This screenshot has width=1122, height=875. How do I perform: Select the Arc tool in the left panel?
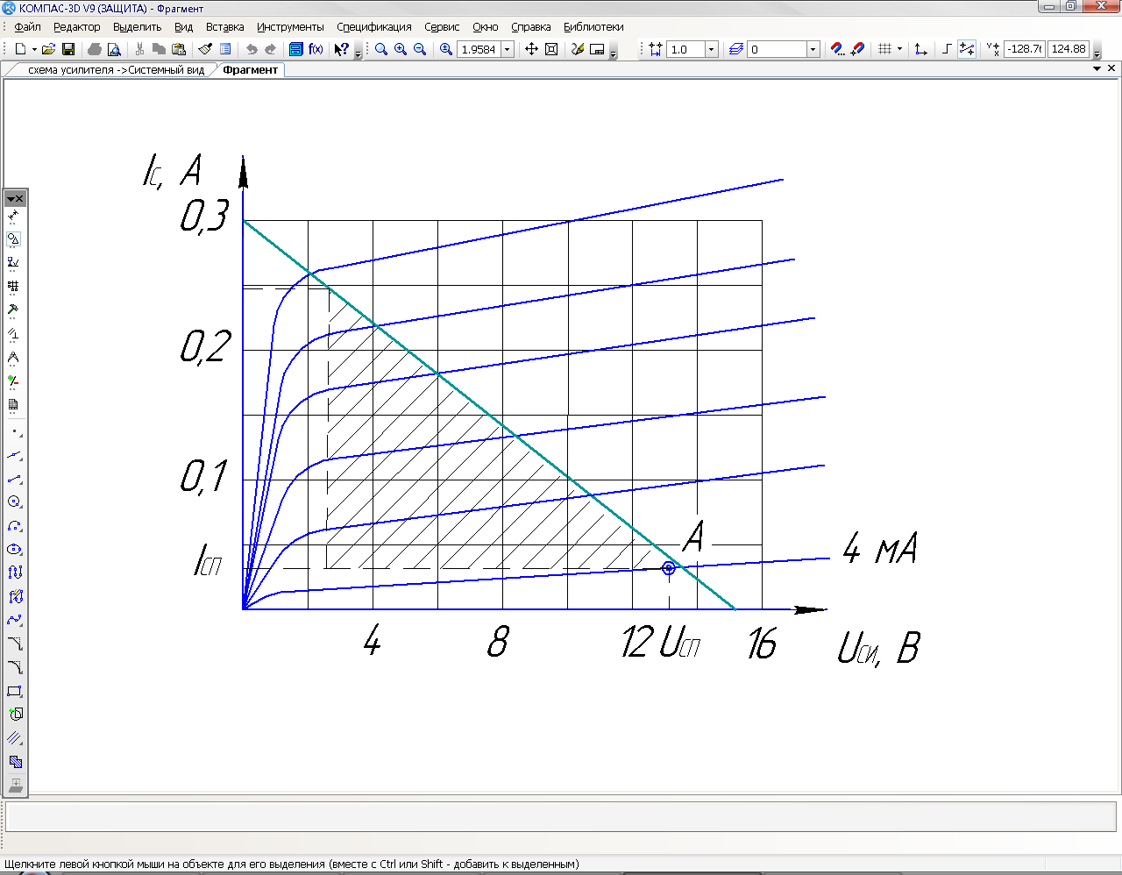(x=14, y=526)
